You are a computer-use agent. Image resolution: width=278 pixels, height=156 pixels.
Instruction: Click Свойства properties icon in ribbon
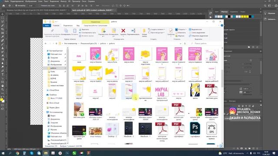coord(171,31)
